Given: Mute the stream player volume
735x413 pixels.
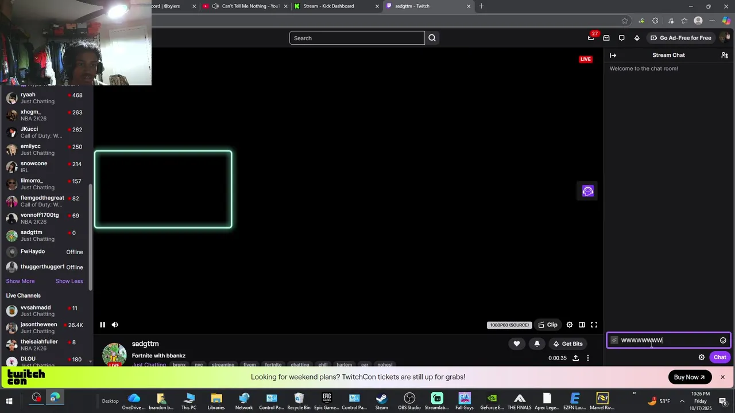Looking at the screenshot, I should (115, 325).
